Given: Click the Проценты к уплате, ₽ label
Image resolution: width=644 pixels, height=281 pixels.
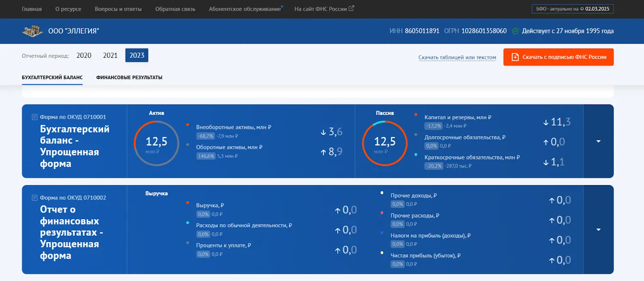Looking at the screenshot, I should point(224,245).
